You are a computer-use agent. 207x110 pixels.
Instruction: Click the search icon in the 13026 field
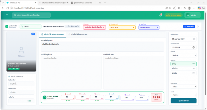coord(22,26)
